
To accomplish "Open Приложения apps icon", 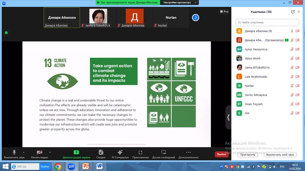I will tap(140, 153).
